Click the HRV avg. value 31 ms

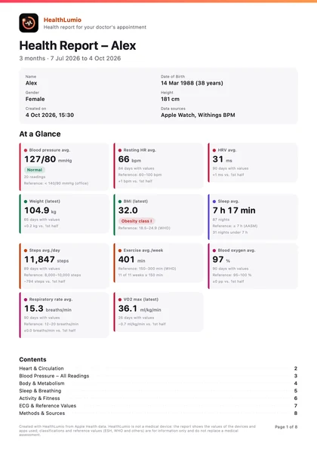(x=222, y=159)
